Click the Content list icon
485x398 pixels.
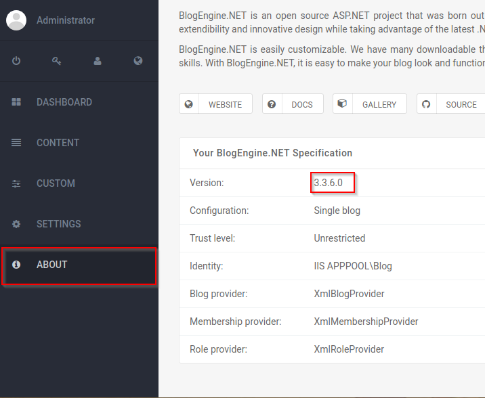pyautogui.click(x=16, y=143)
